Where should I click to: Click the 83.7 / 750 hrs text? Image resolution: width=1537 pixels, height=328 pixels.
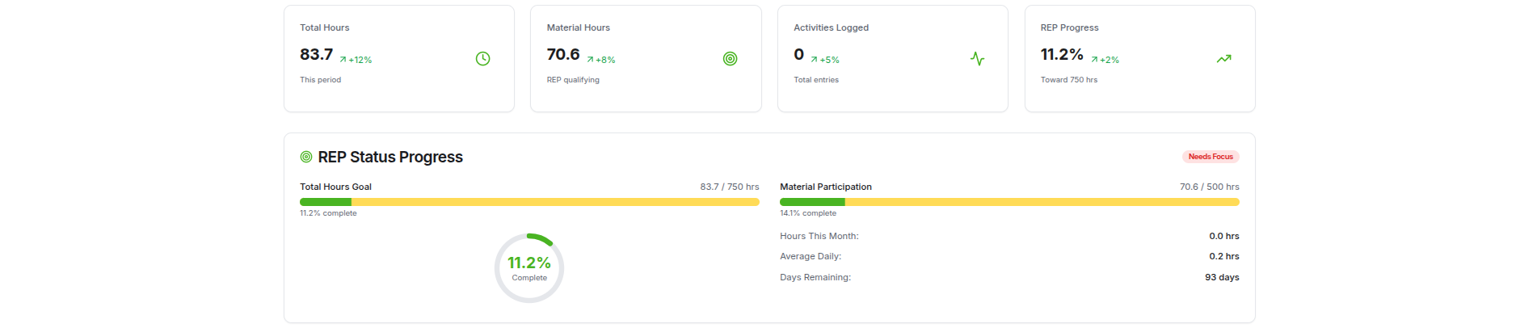point(730,187)
